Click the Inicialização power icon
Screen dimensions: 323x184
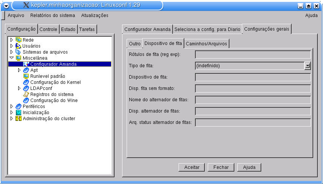click(19, 113)
